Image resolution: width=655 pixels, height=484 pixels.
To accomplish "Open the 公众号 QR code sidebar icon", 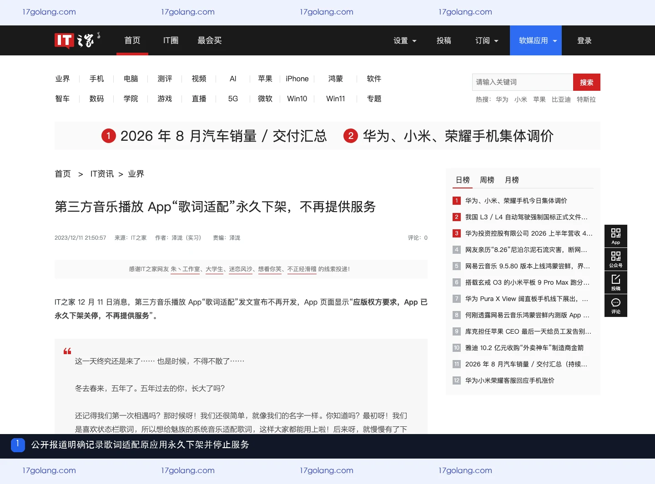I will (616, 259).
